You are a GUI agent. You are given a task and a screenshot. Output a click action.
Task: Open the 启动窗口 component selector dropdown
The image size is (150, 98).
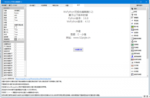coord(14,5)
